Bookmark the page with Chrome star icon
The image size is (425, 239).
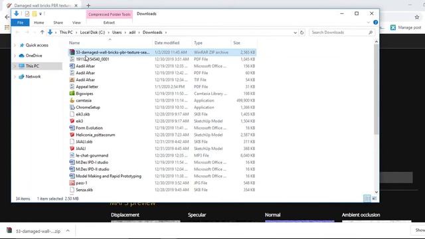pyautogui.click(x=417, y=17)
